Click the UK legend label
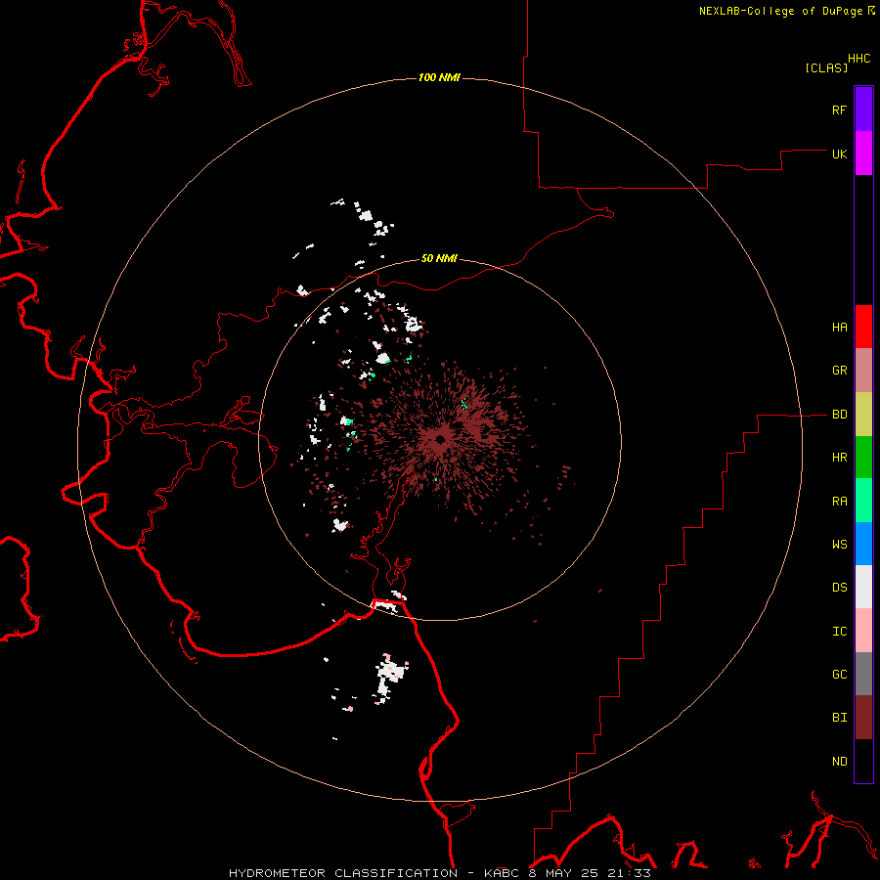 839,154
